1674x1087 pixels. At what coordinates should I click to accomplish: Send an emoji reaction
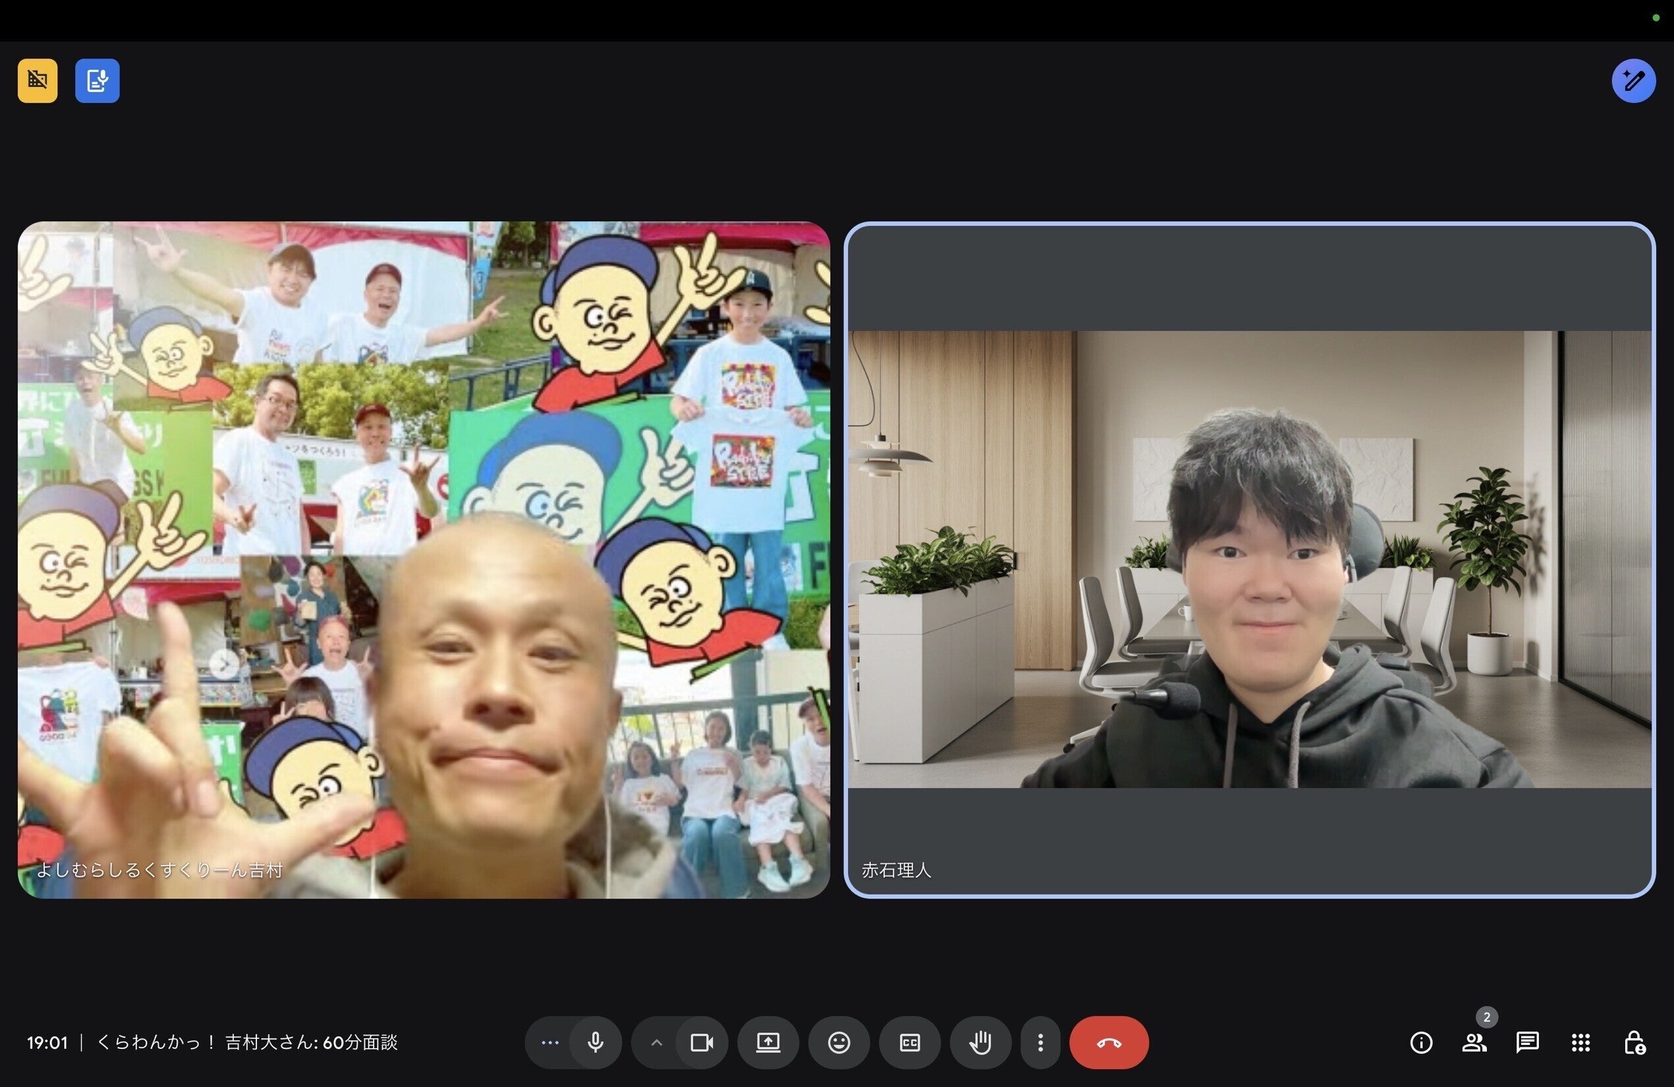click(x=839, y=1042)
